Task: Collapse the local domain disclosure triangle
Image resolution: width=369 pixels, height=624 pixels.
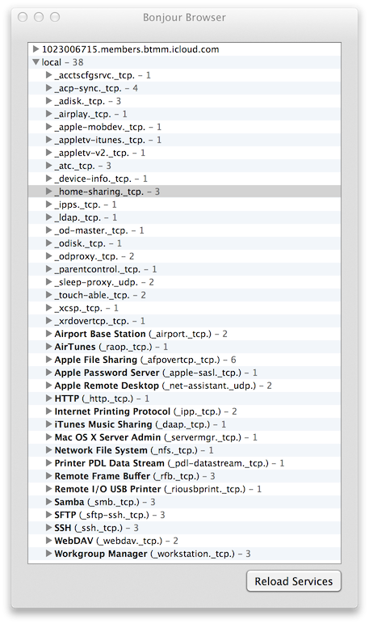Action: point(36,62)
